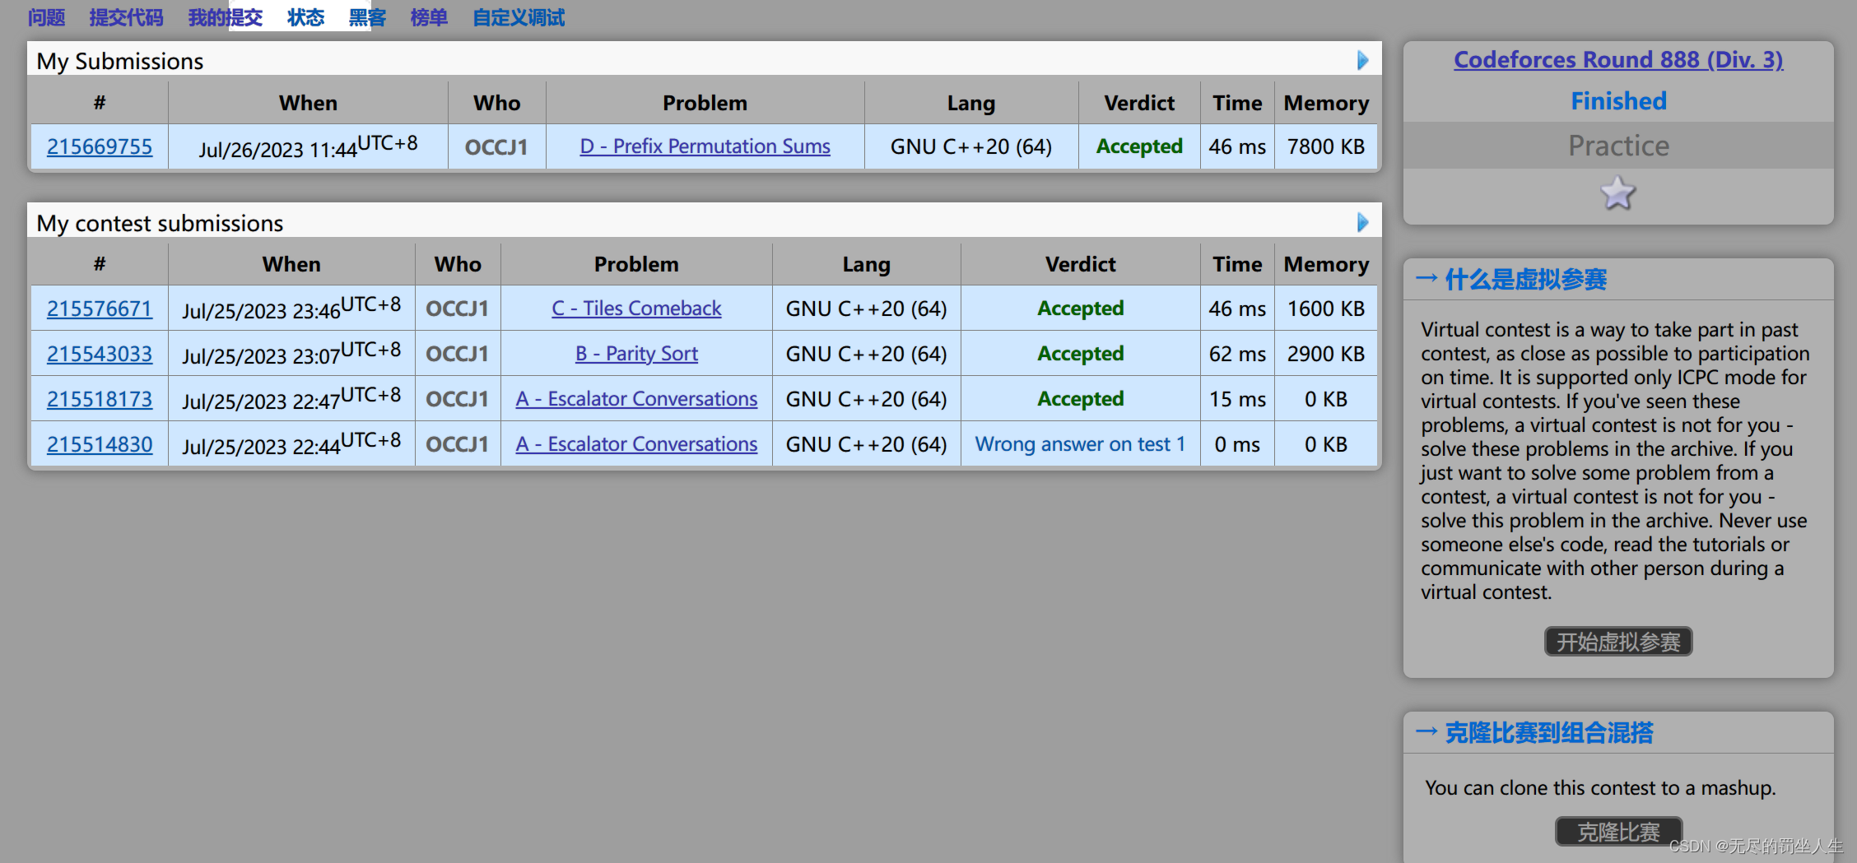
Task: Click the Problem header in My Submissions table
Action: [x=705, y=103]
